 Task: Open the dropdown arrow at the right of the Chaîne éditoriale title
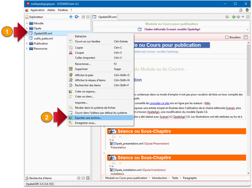click(248, 30)
